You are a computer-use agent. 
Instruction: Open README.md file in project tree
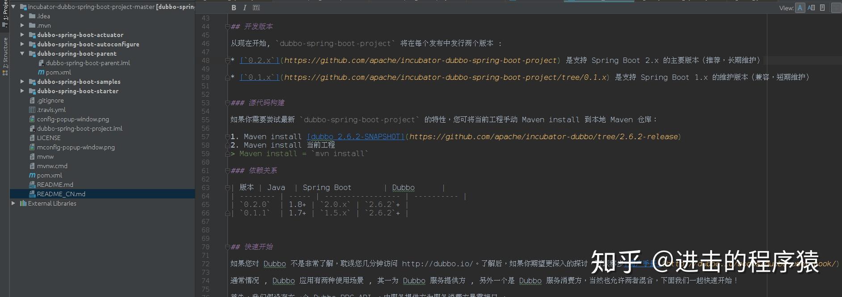[51, 185]
